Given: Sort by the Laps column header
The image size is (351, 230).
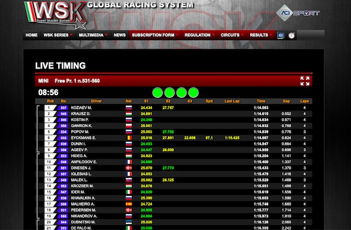Looking at the screenshot, I should pos(304,101).
